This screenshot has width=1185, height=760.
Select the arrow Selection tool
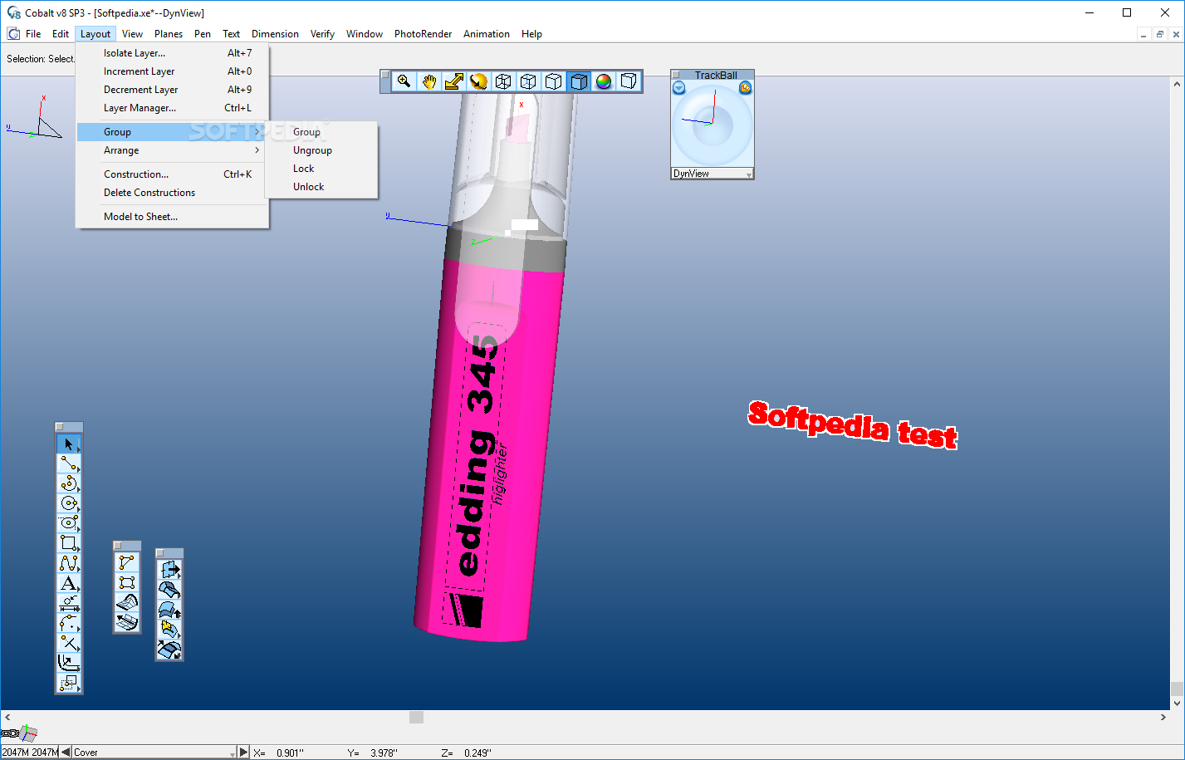pyautogui.click(x=69, y=444)
